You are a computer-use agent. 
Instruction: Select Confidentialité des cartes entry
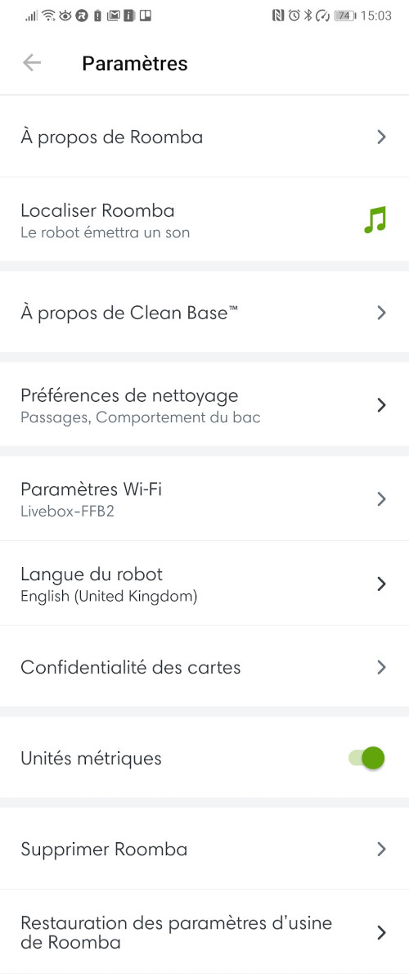[x=204, y=667]
